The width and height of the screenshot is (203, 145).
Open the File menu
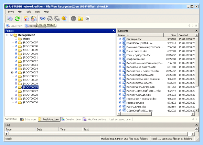coord(20,12)
